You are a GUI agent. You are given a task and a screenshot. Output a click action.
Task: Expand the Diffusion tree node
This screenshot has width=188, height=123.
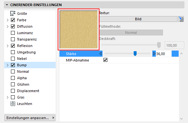[x=8, y=26]
